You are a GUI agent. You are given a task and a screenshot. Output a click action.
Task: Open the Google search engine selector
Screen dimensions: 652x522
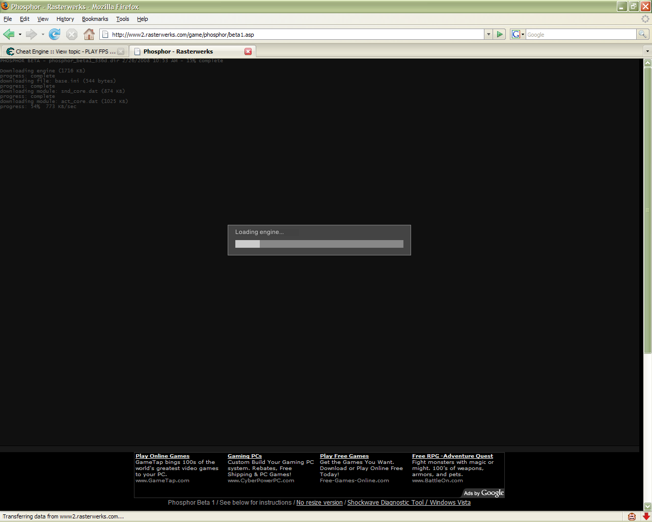click(518, 34)
